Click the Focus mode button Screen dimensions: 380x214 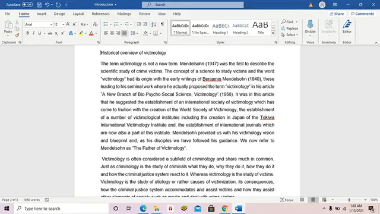click(286, 200)
